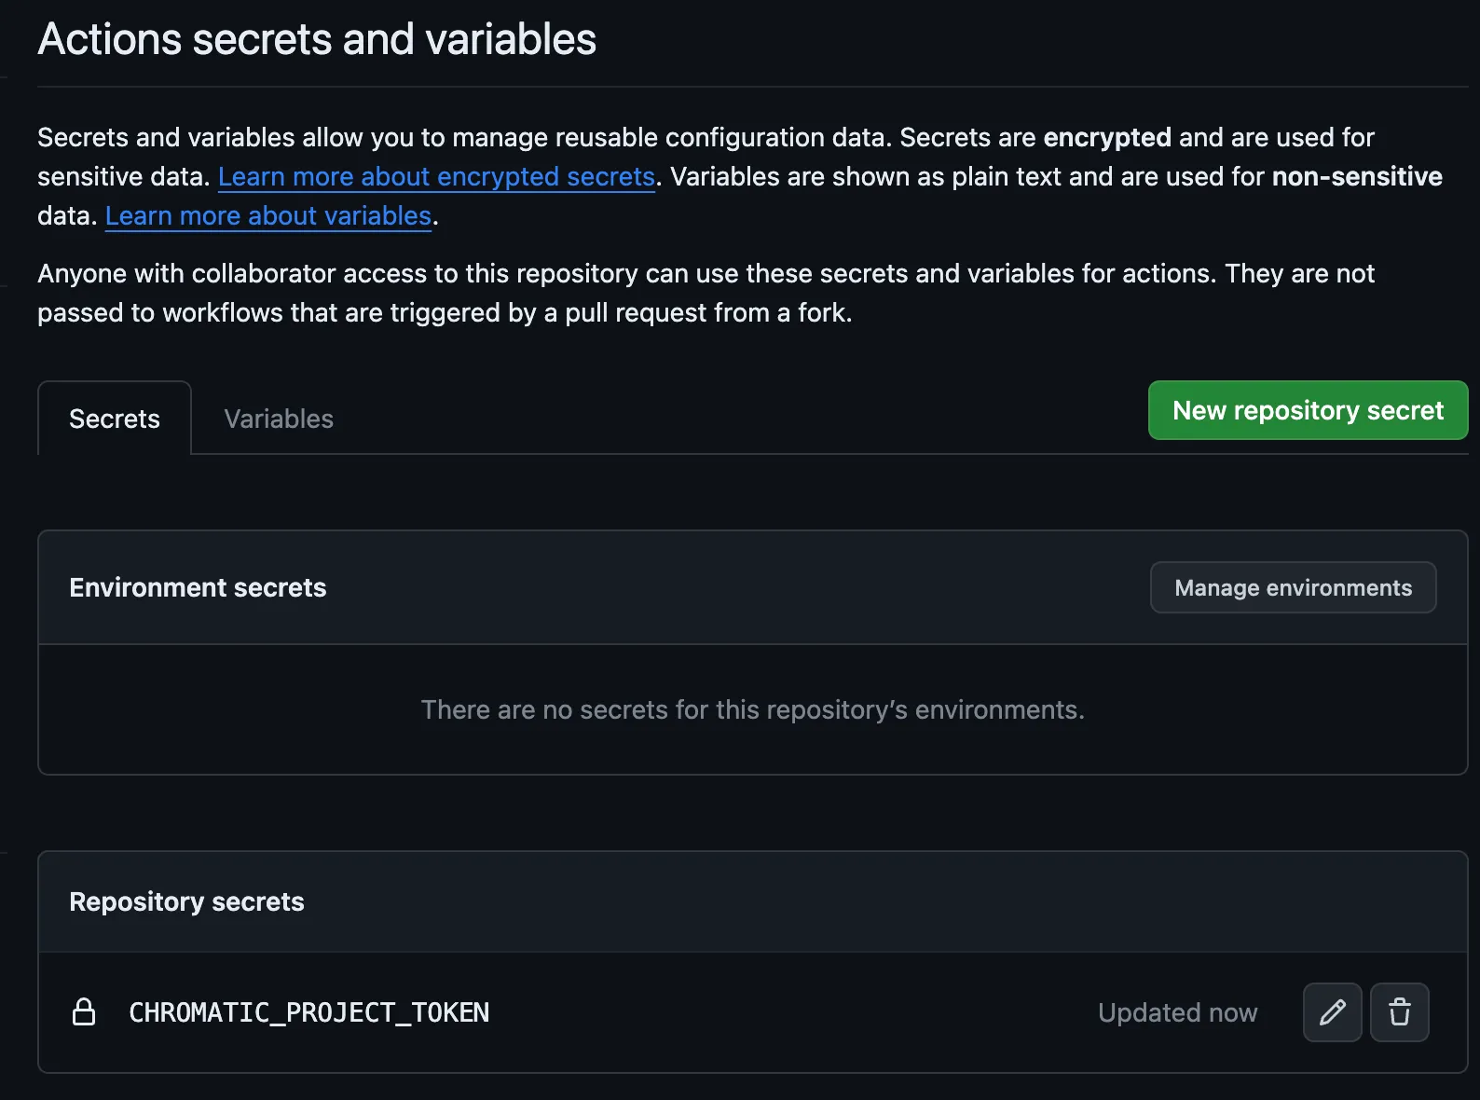Open the Learn more about variables link

click(268, 216)
